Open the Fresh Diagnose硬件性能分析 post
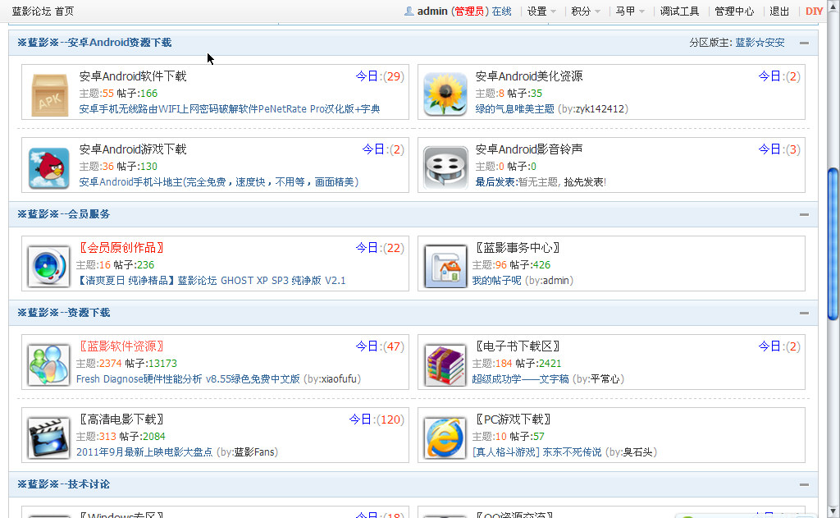Image resolution: width=840 pixels, height=518 pixels. [188, 379]
